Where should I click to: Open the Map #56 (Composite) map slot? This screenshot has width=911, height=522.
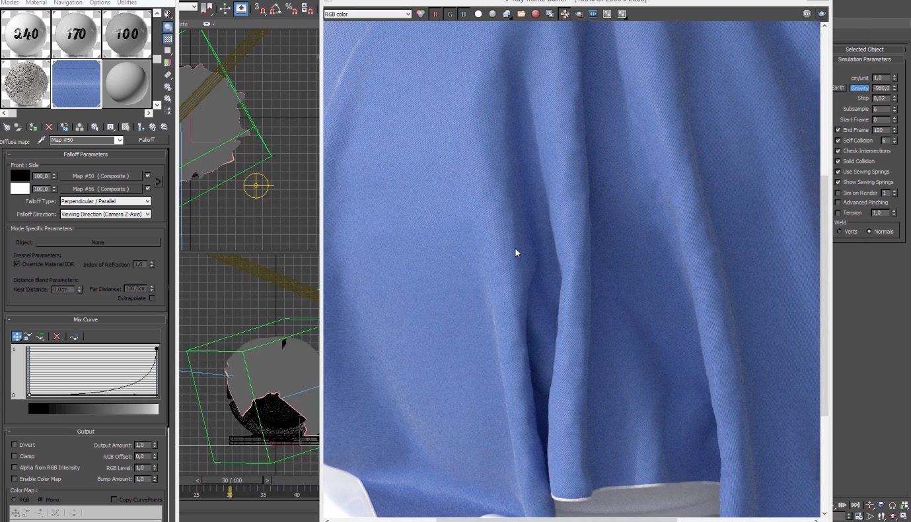click(100, 189)
